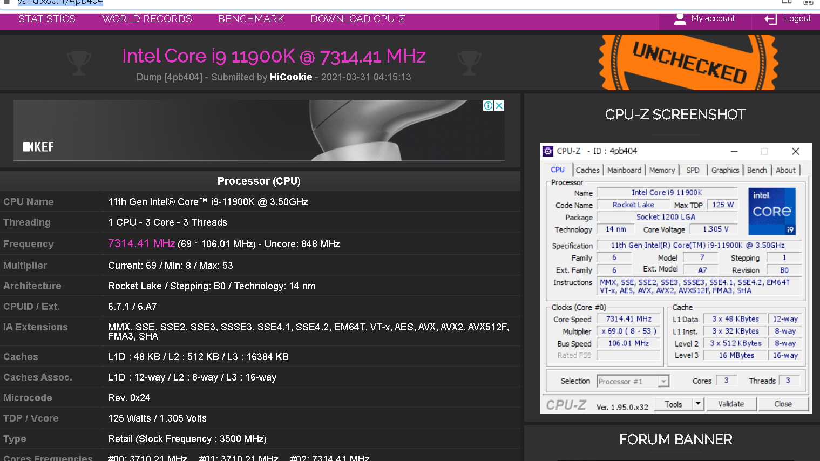Click the CPU-Z app icon in the screenshot title bar
This screenshot has height=461, width=820.
tap(548, 151)
